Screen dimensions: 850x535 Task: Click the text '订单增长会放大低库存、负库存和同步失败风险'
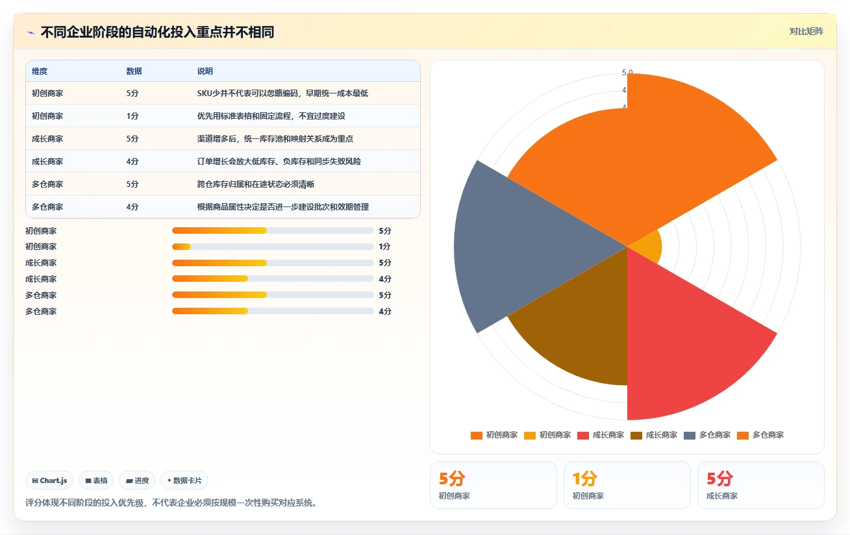(279, 162)
